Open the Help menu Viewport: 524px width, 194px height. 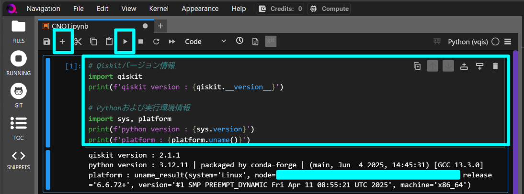(239, 9)
